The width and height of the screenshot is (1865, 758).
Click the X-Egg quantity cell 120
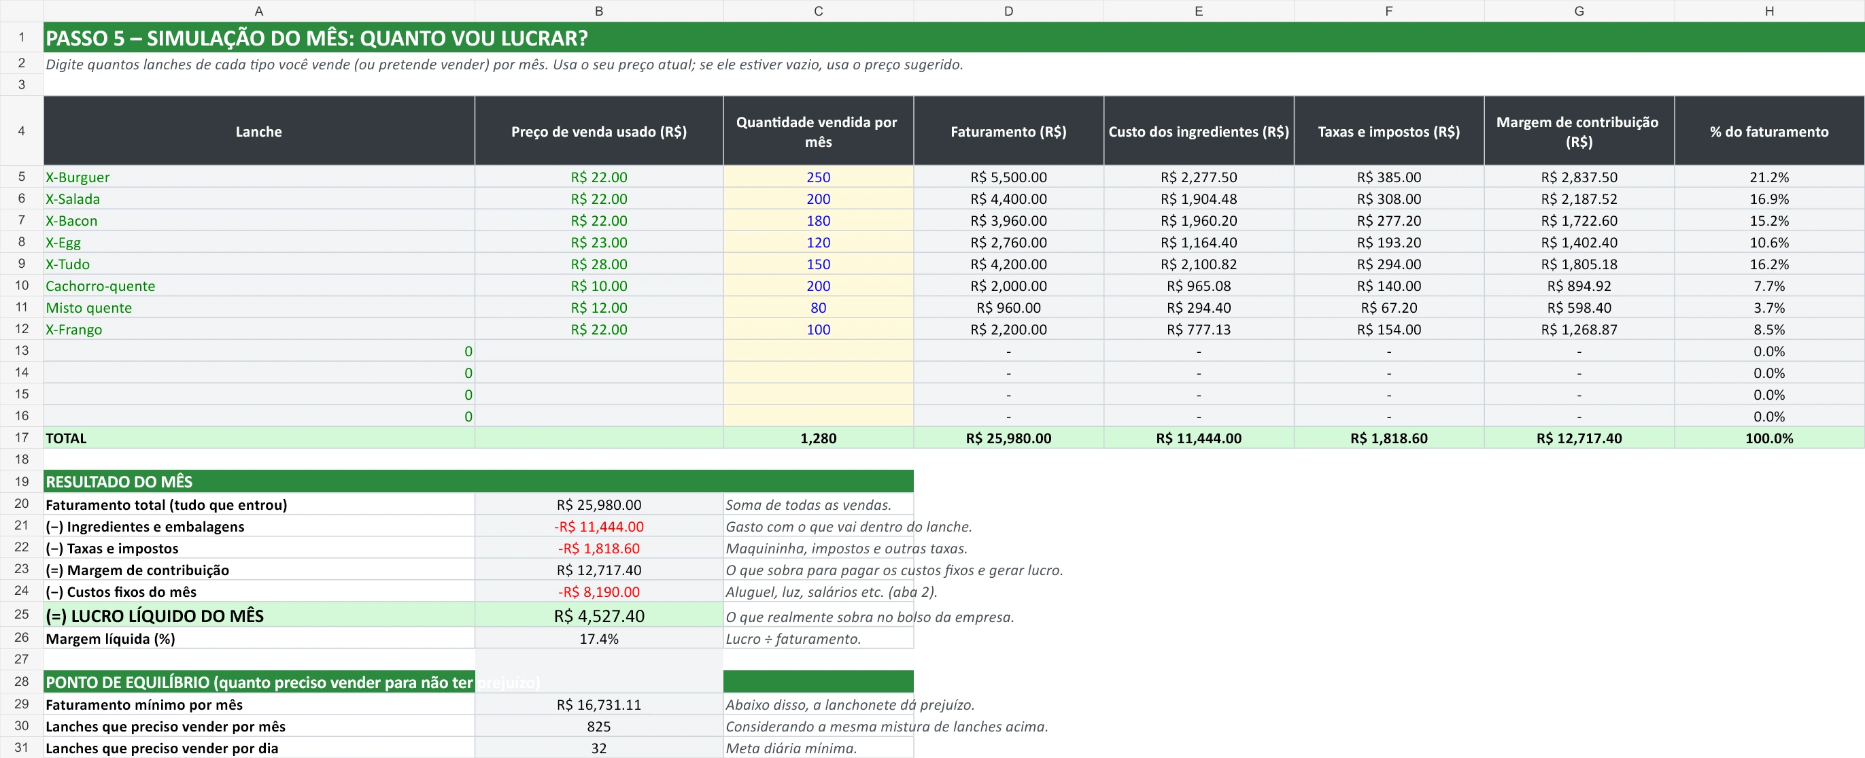click(x=818, y=242)
